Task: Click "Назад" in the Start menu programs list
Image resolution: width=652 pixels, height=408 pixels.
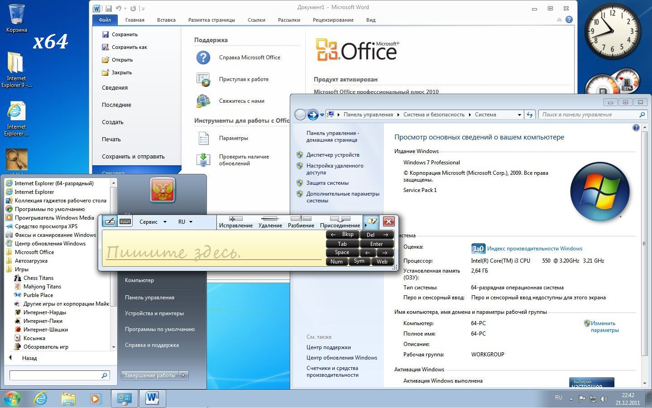Action: click(x=29, y=358)
